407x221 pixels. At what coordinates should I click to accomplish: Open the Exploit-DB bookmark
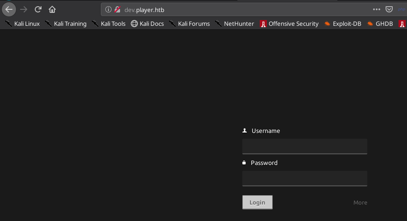pos(343,24)
